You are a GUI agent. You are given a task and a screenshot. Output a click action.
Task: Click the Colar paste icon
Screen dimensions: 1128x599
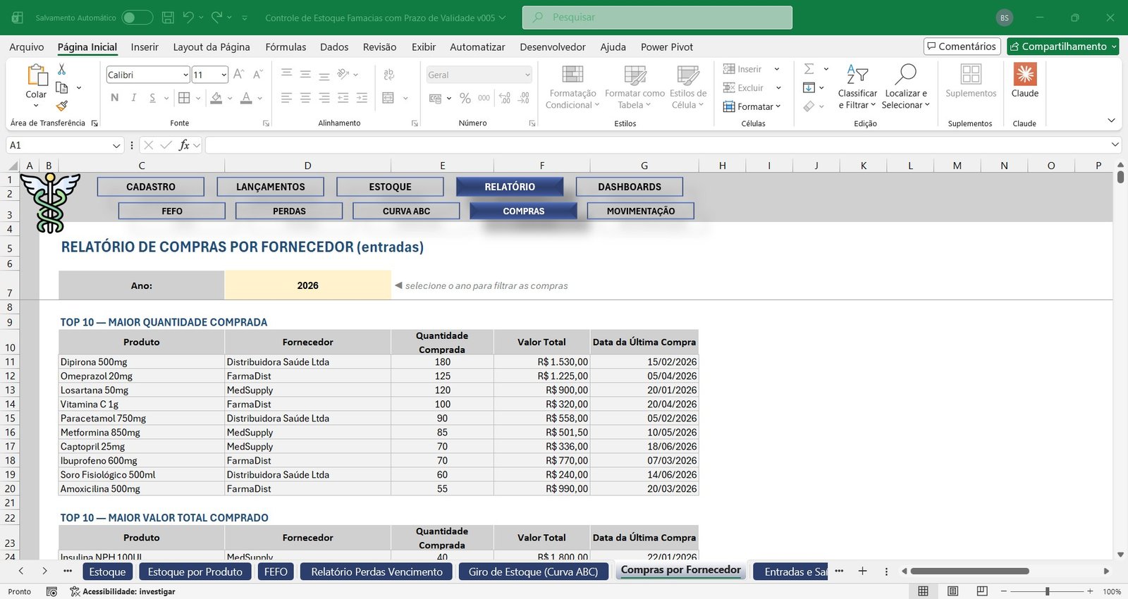(x=36, y=75)
